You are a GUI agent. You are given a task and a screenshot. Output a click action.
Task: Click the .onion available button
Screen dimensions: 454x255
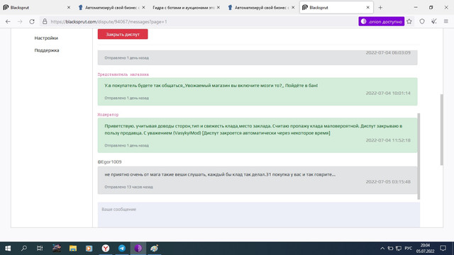tap(382, 21)
